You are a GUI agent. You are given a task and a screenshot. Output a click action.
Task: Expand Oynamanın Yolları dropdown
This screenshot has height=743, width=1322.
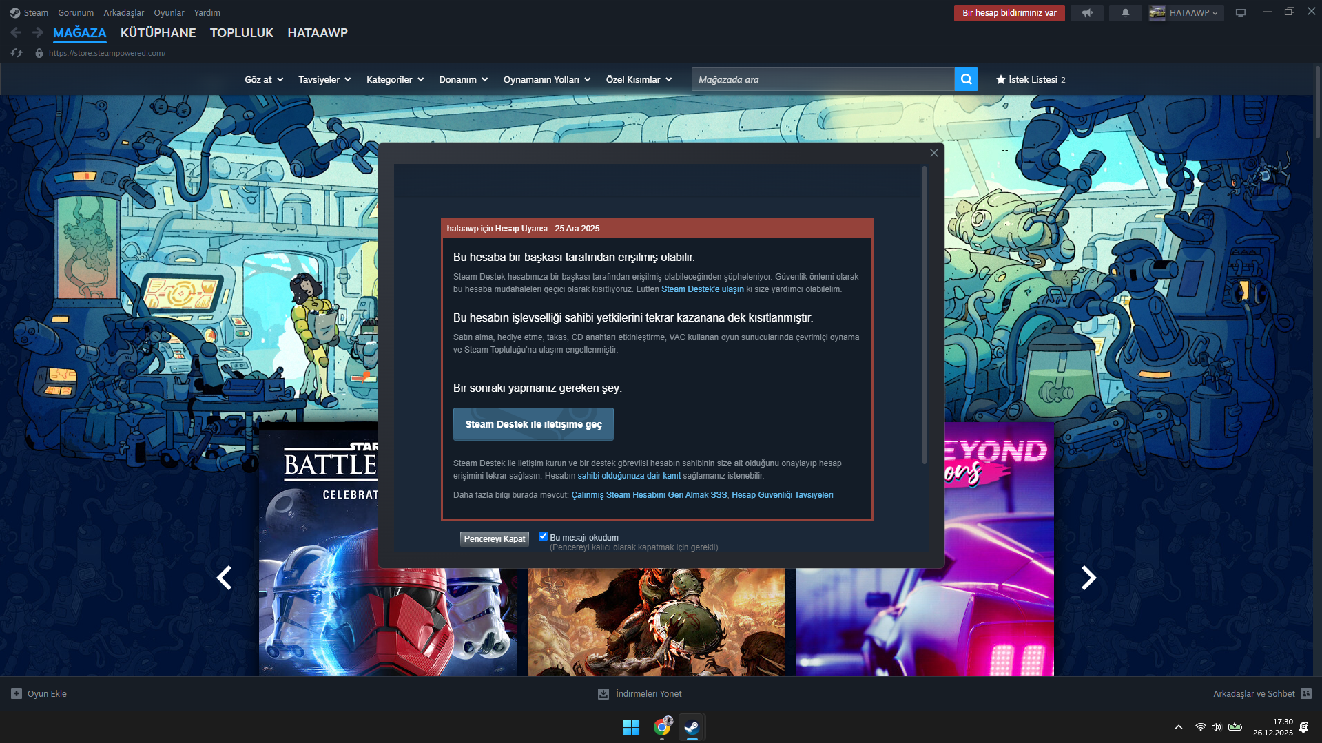pos(547,79)
